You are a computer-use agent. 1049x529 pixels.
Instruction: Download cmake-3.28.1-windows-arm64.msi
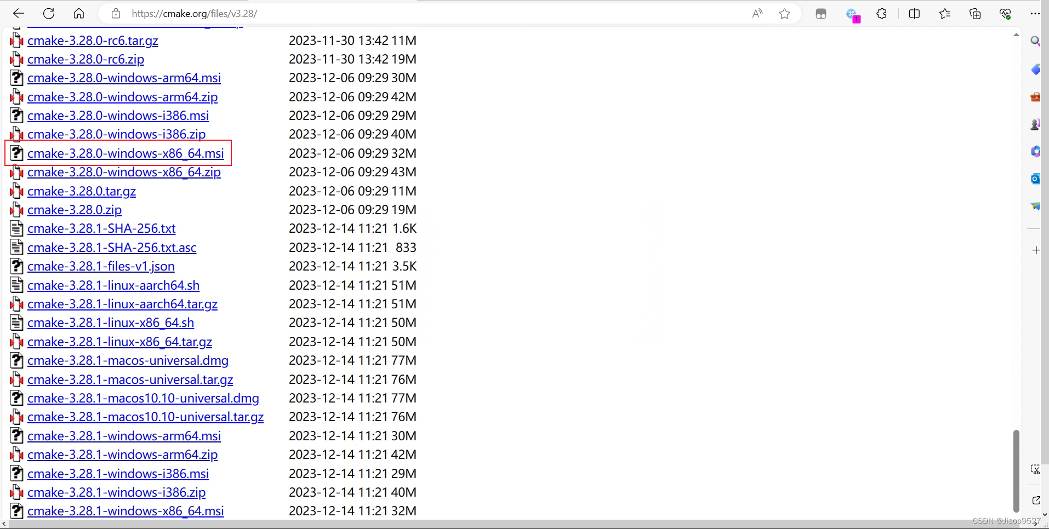pos(124,436)
